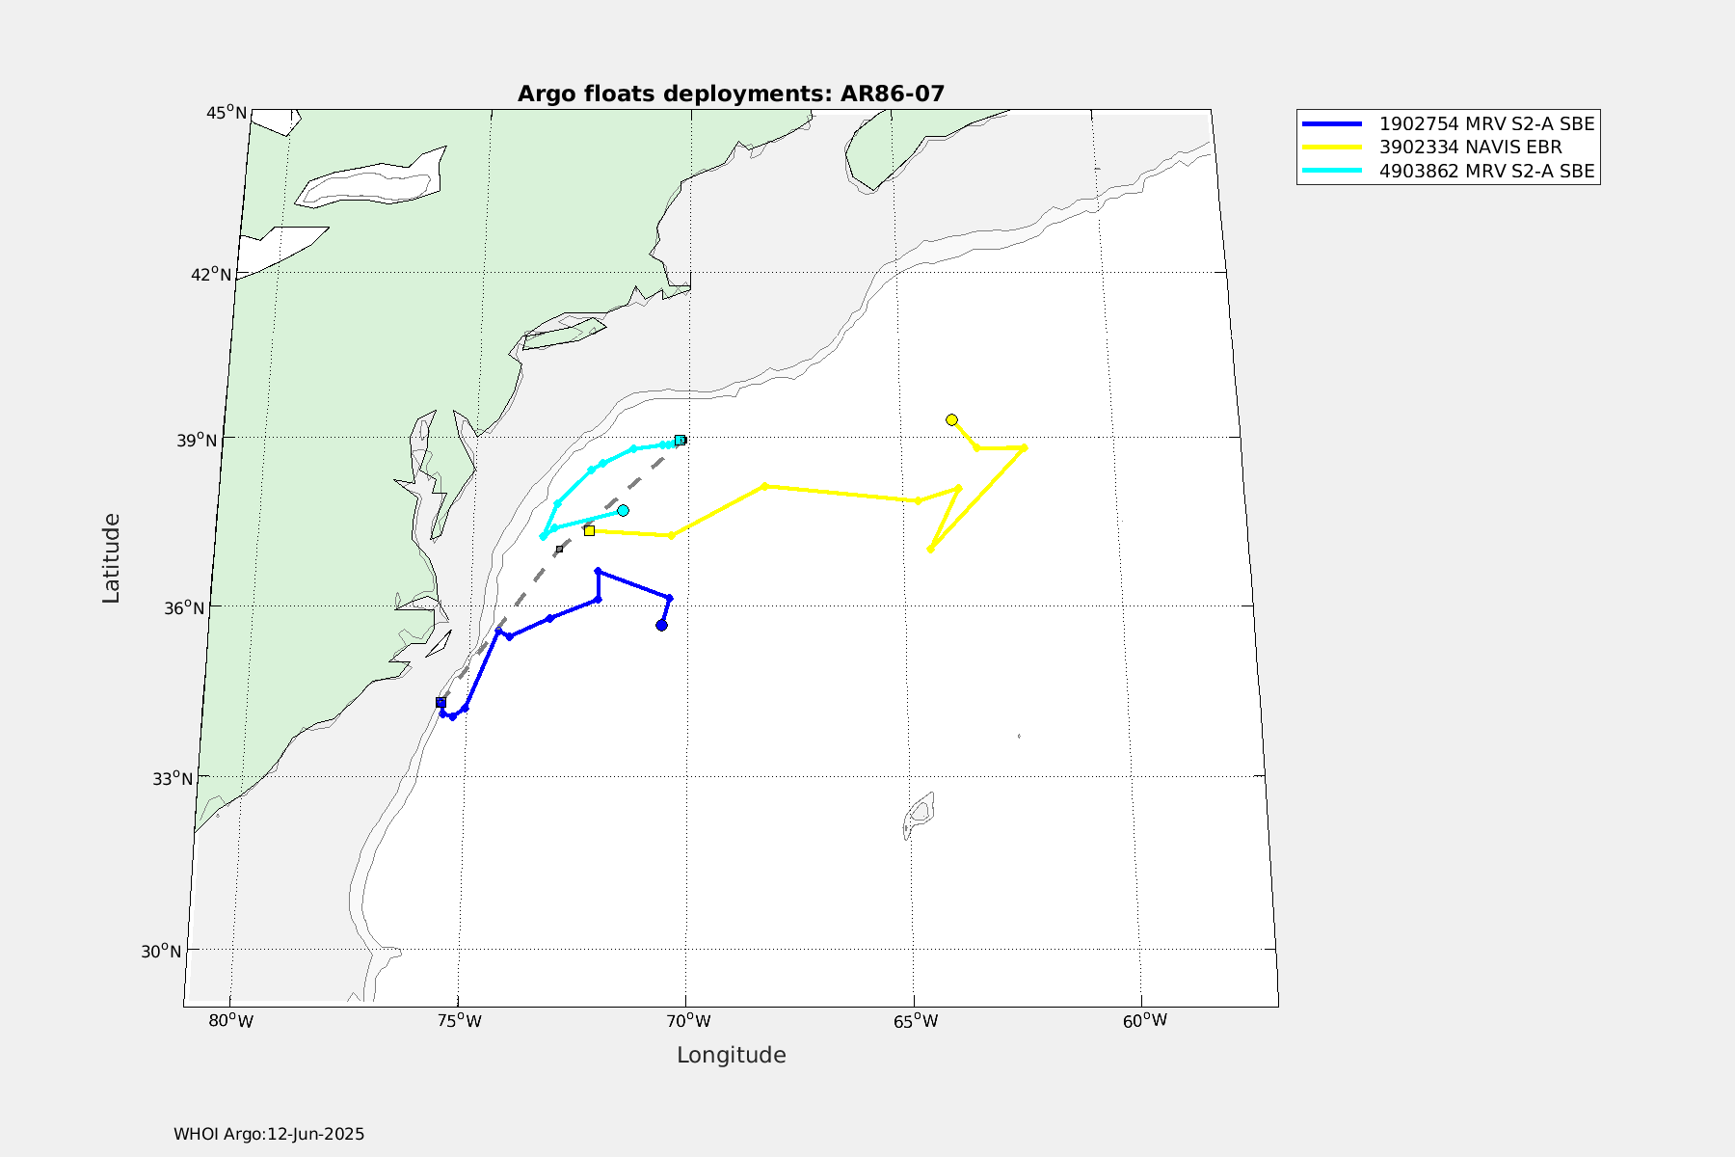Click the 65°W longitude tick label
1735x1157 pixels.
click(x=916, y=1020)
